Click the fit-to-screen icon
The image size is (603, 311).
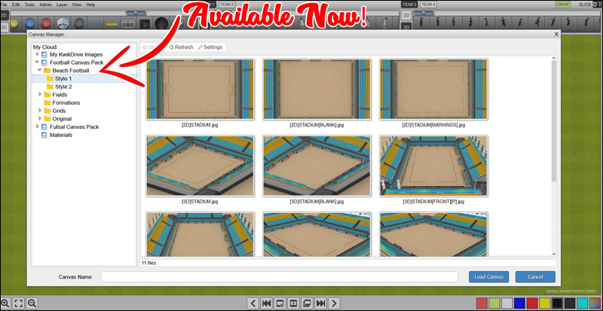[x=18, y=303]
